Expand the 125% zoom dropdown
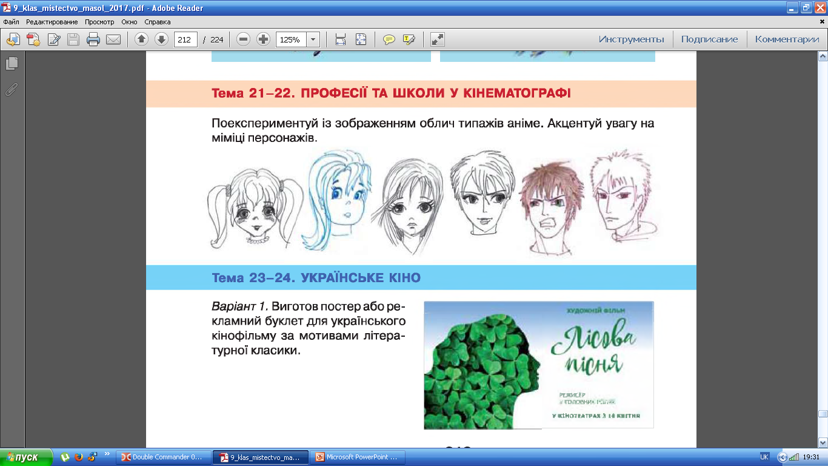The height and width of the screenshot is (466, 828). [313, 39]
